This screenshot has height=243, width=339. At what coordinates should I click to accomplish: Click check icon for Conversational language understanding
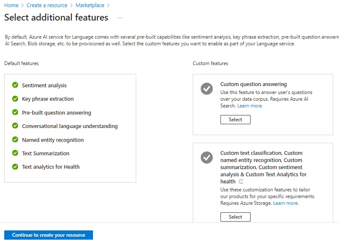pyautogui.click(x=15, y=126)
